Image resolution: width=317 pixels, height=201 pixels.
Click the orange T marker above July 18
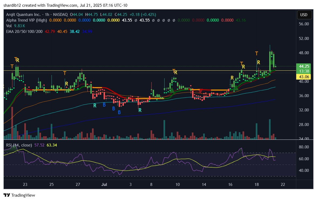coord(257,54)
